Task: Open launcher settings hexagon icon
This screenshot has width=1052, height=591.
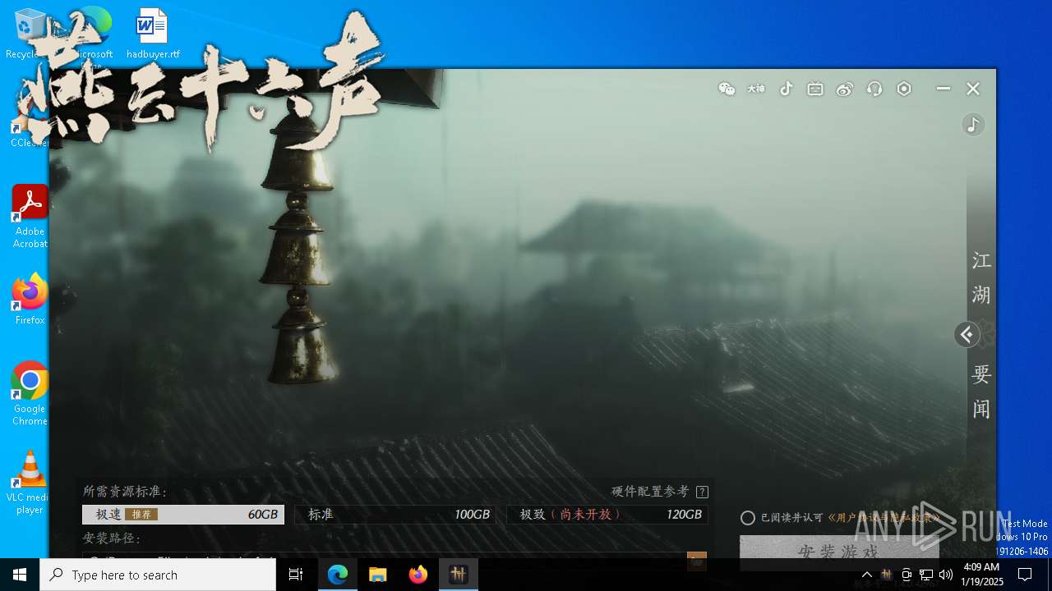Action: 904,89
